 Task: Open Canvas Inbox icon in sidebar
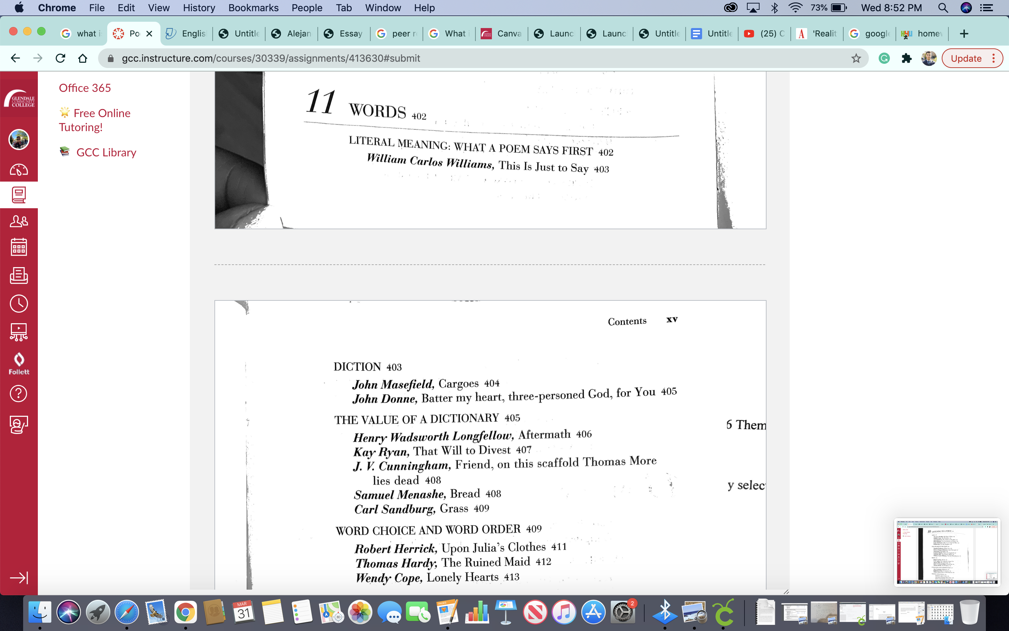click(19, 276)
